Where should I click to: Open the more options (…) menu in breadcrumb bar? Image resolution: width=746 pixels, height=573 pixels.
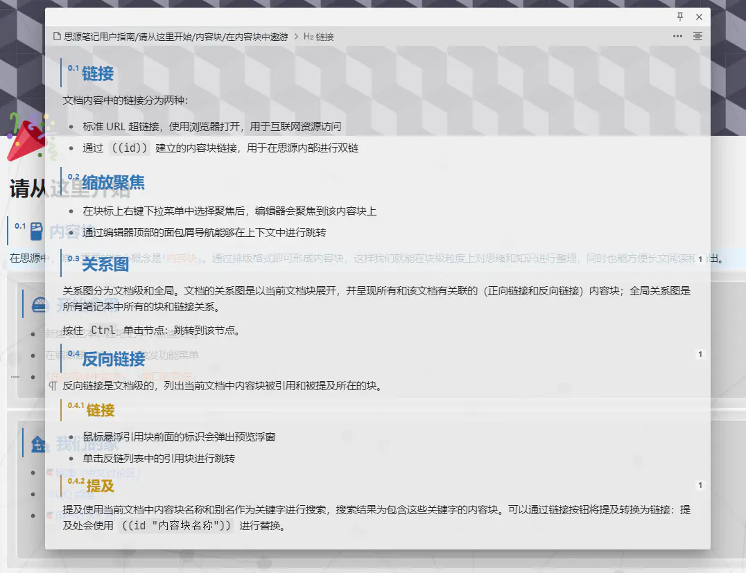tap(677, 36)
